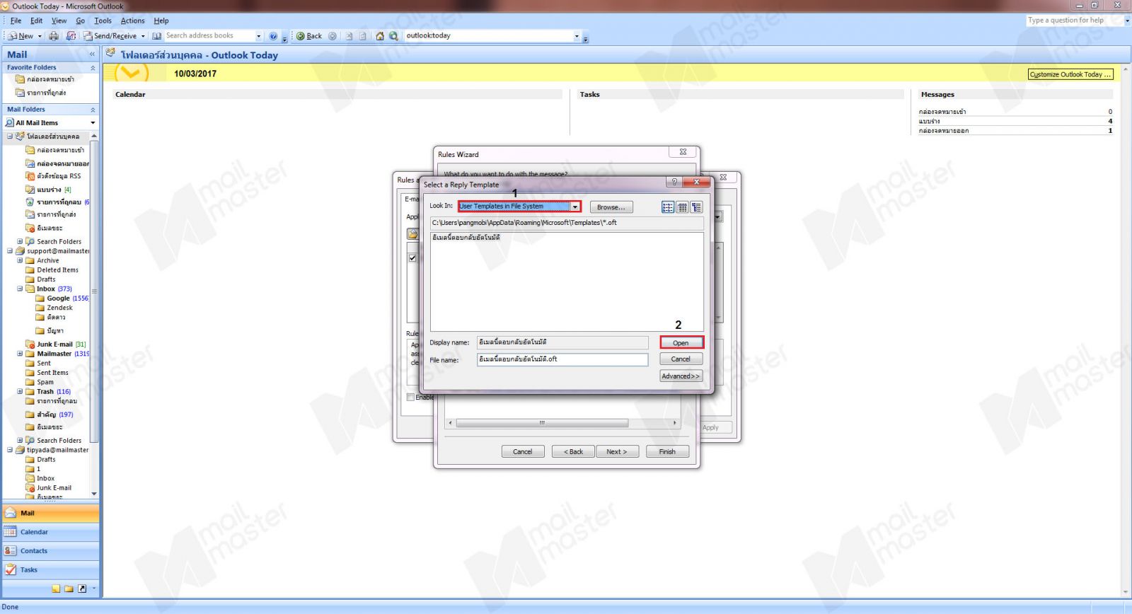
Task: Open the Actions menu
Action: [132, 21]
